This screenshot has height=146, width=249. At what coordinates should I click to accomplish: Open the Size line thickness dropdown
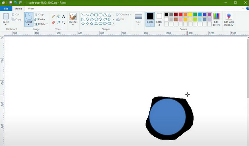tap(138, 19)
